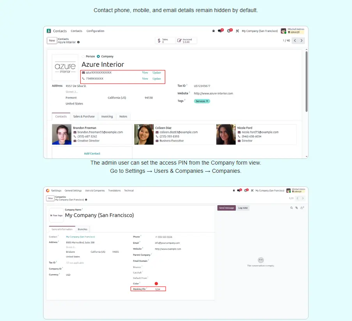Open the Mitchell Admin user menu in Contacts

tap(295, 31)
